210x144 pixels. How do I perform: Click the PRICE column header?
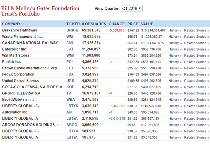tap(133, 24)
